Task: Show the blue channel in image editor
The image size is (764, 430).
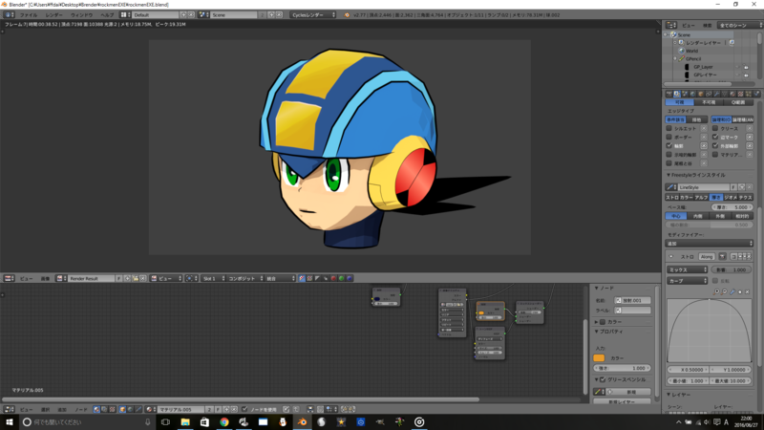Action: [350, 278]
